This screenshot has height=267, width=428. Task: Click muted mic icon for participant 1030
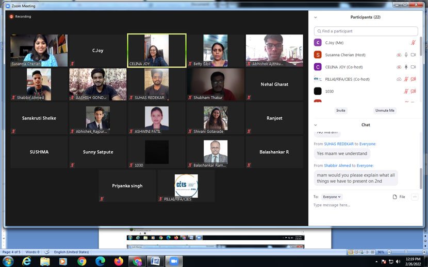pyautogui.click(x=406, y=92)
